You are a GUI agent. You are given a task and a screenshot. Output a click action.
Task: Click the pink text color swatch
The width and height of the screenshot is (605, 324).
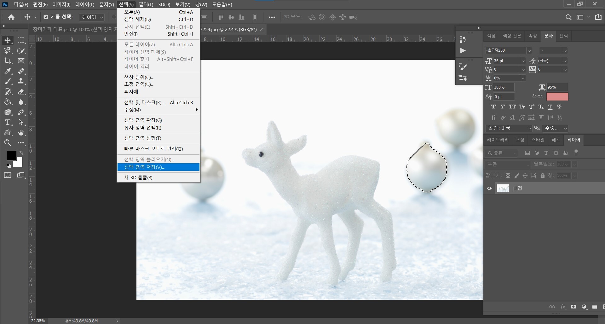point(557,96)
